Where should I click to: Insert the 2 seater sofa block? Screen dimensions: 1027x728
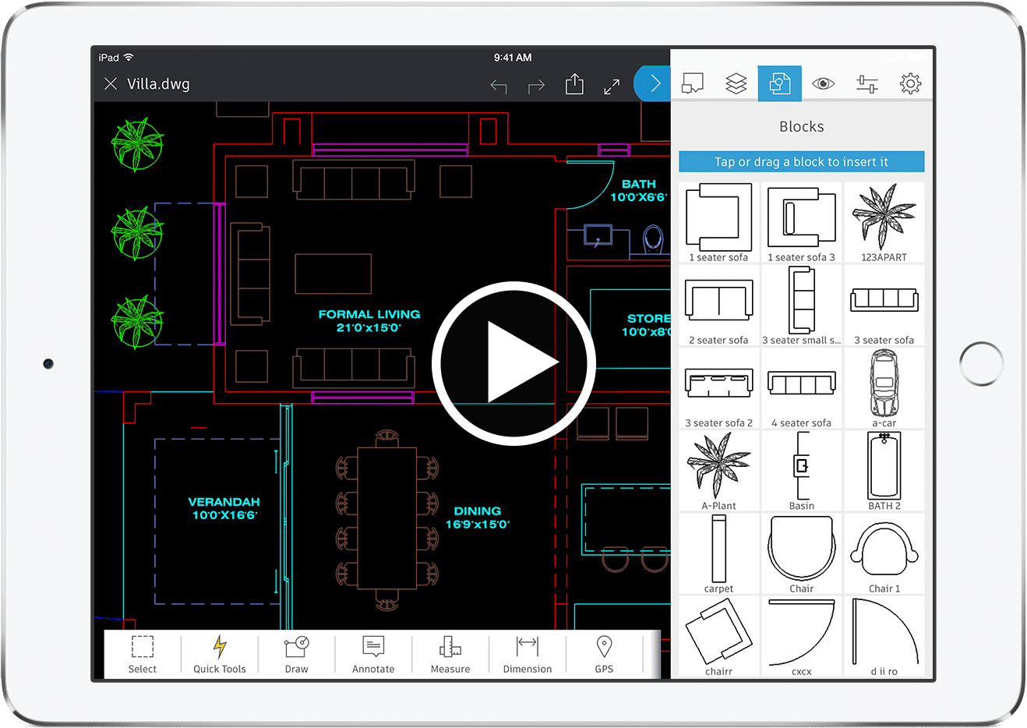point(718,306)
